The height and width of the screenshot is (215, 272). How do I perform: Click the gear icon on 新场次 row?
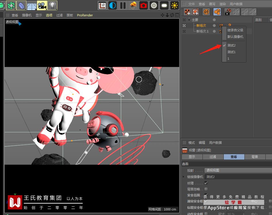coord(229,25)
